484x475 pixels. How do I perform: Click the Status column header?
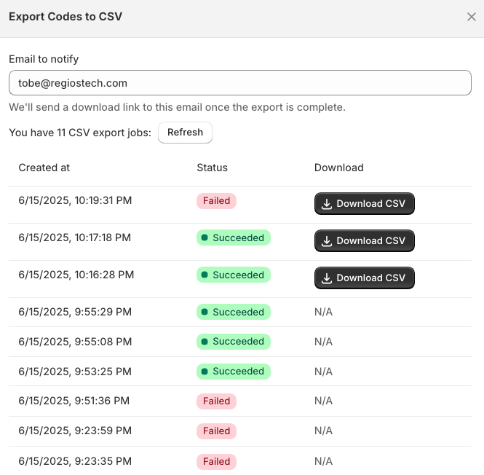pyautogui.click(x=212, y=168)
